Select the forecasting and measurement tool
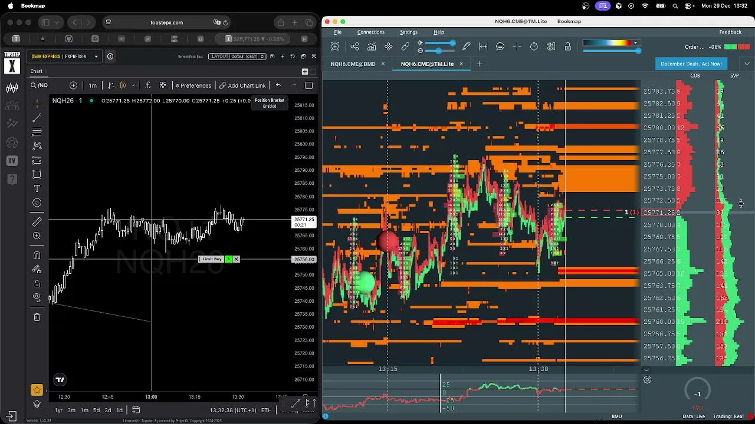The width and height of the screenshot is (755, 424). click(x=37, y=160)
